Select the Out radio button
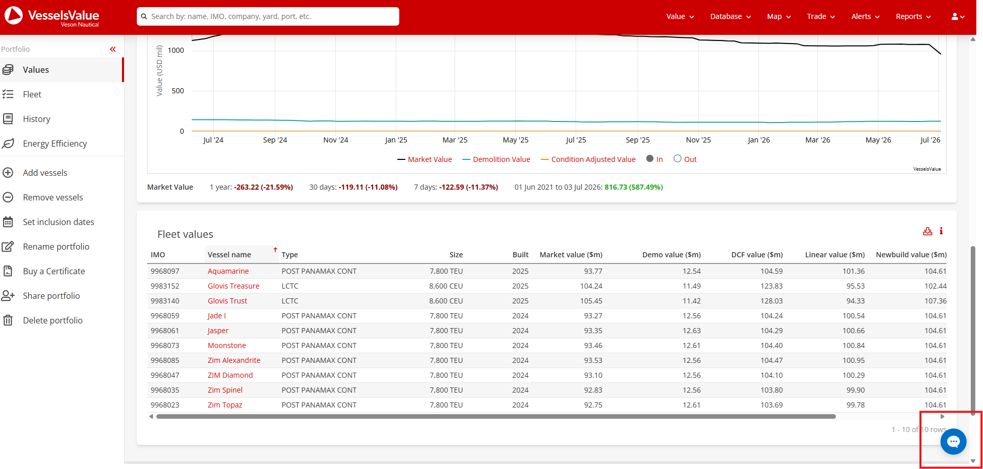This screenshot has height=469, width=983. [678, 159]
